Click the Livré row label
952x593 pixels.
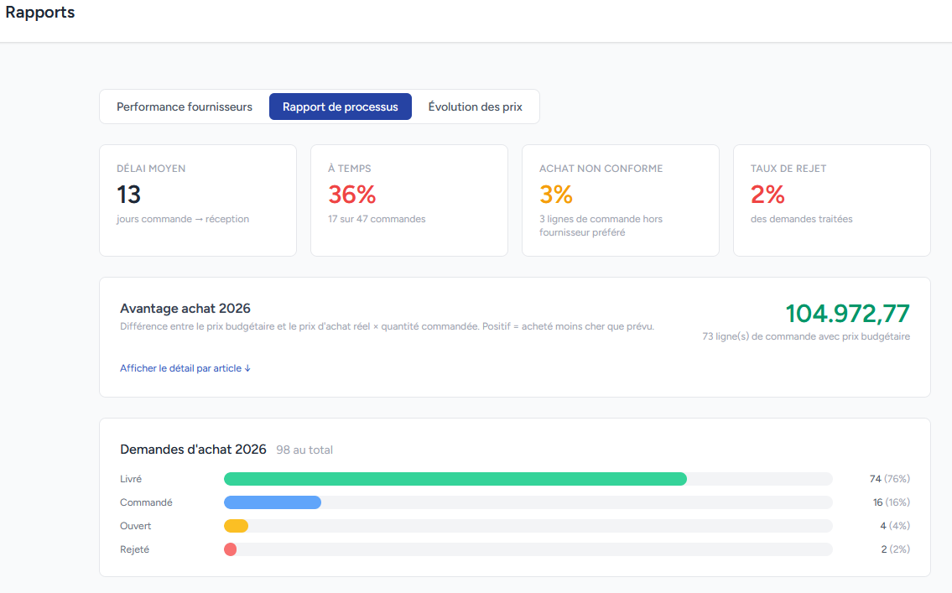(131, 479)
